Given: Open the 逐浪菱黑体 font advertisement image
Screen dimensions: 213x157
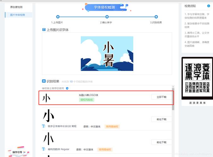Looking at the screenshot, I should pyautogui.click(x=197, y=78).
